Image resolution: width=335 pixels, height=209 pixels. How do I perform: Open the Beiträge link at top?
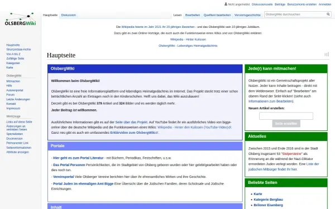tap(280, 4)
